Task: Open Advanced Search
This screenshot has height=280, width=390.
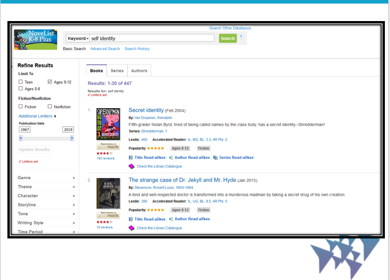Action: [105, 48]
